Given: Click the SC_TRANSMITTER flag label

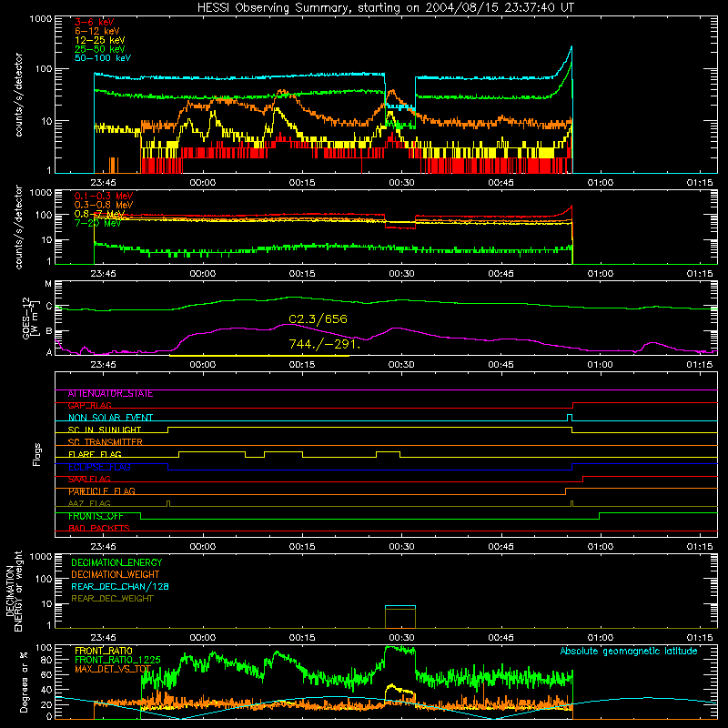Looking at the screenshot, I should [105, 442].
